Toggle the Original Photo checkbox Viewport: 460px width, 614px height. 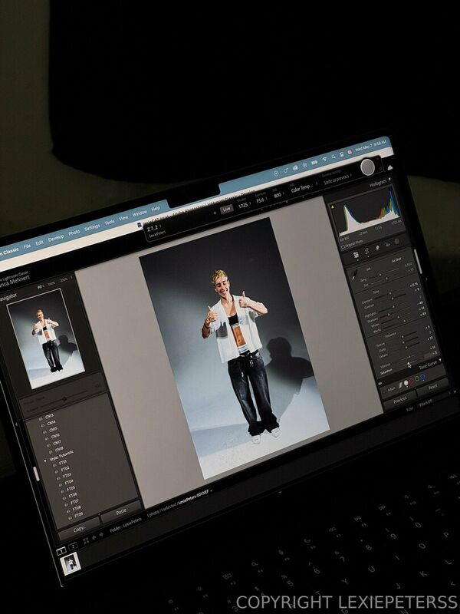coord(342,246)
